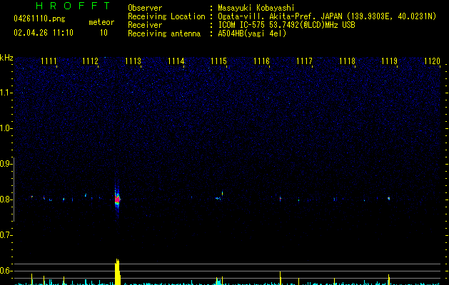449x285 pixels.
Task: Click the tall yellow amplitude peak bar
Action: click(x=117, y=272)
